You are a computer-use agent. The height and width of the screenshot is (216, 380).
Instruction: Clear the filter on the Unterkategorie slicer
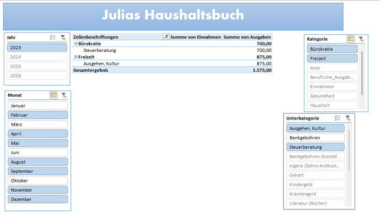click(348, 118)
